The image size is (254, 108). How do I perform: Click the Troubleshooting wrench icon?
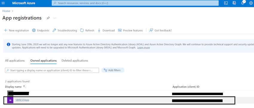coord(54,30)
